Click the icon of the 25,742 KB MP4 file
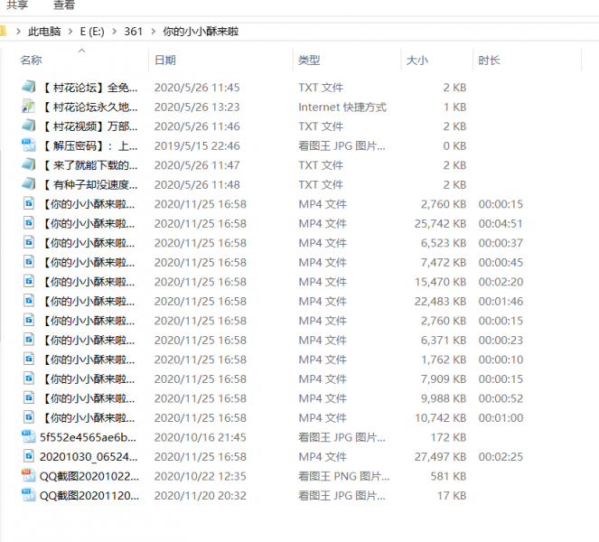The width and height of the screenshot is (599, 542). (x=28, y=224)
